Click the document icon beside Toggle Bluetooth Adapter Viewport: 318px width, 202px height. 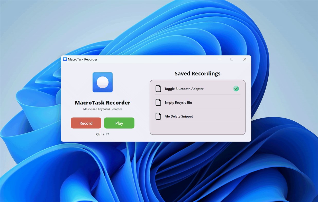159,88
